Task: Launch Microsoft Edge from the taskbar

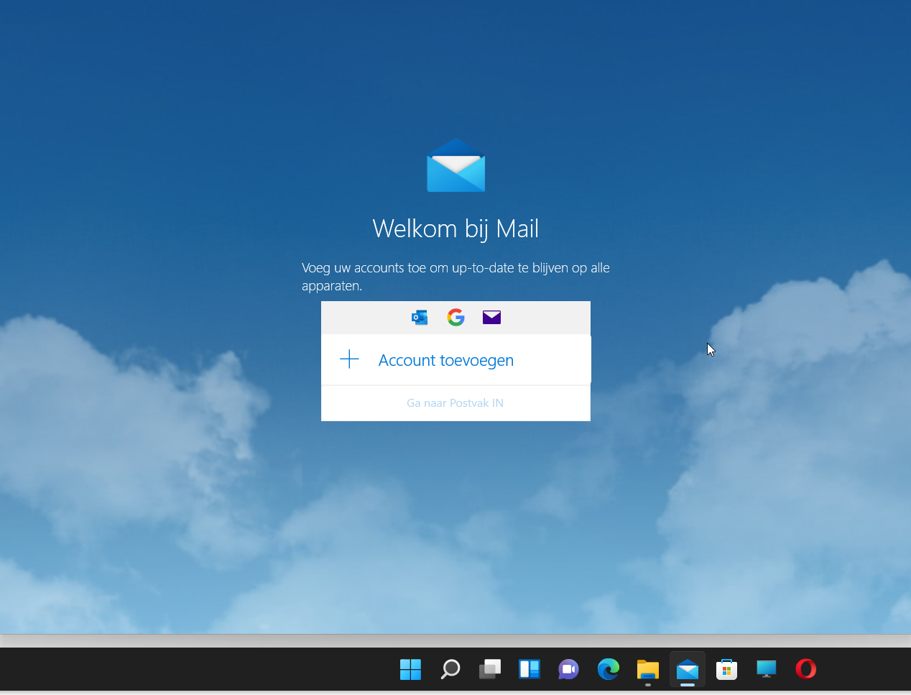Action: (609, 670)
